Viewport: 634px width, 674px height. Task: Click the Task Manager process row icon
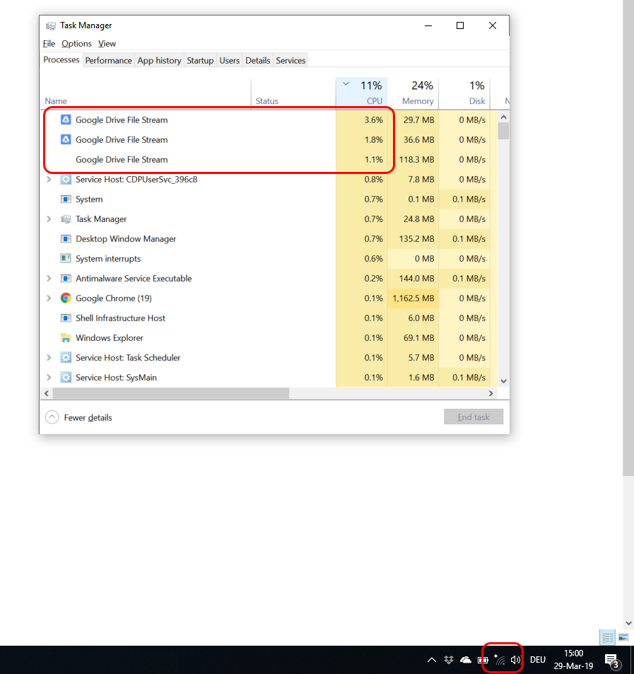point(66,219)
